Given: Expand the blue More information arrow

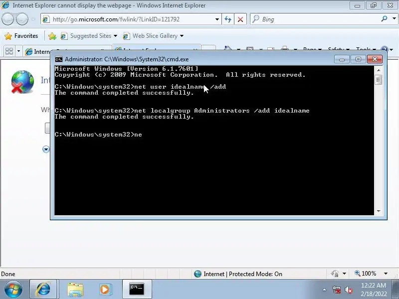Looking at the screenshot, I should (x=46, y=149).
